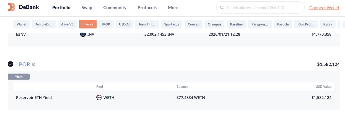Click the Pool column header
This screenshot has width=345, height=118.
99,86
